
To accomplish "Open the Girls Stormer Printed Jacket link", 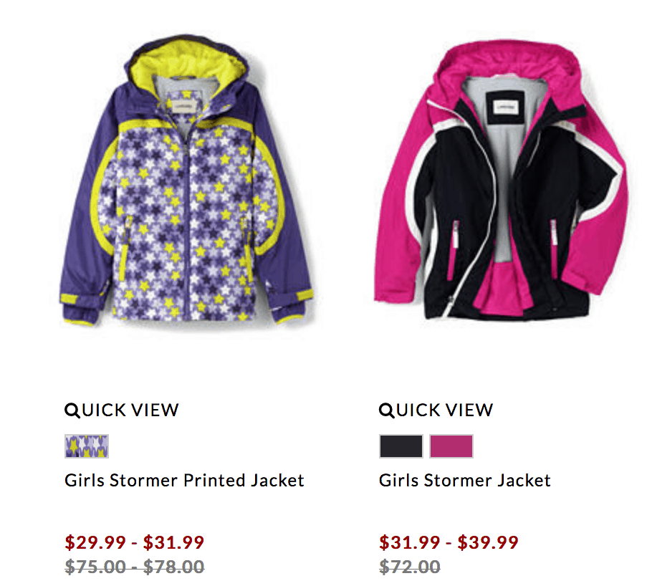I will click(185, 481).
